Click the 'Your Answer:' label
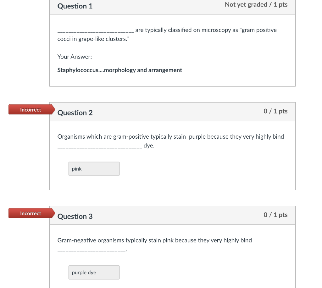The image size is (322, 288). tap(75, 57)
